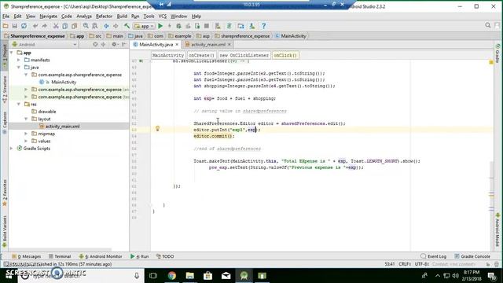Click the intention lightbulb in the gutter
This screenshot has width=503, height=283.
(157, 129)
